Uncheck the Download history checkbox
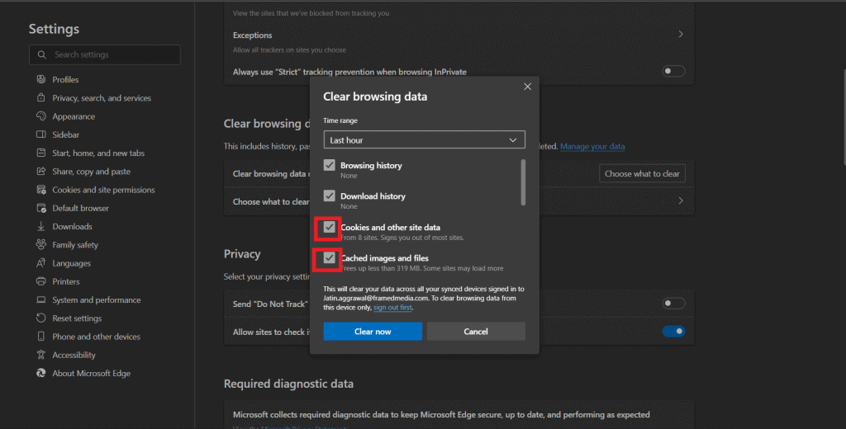The width and height of the screenshot is (846, 429). pos(329,196)
